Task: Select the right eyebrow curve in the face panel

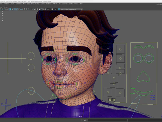Action: tap(149, 47)
